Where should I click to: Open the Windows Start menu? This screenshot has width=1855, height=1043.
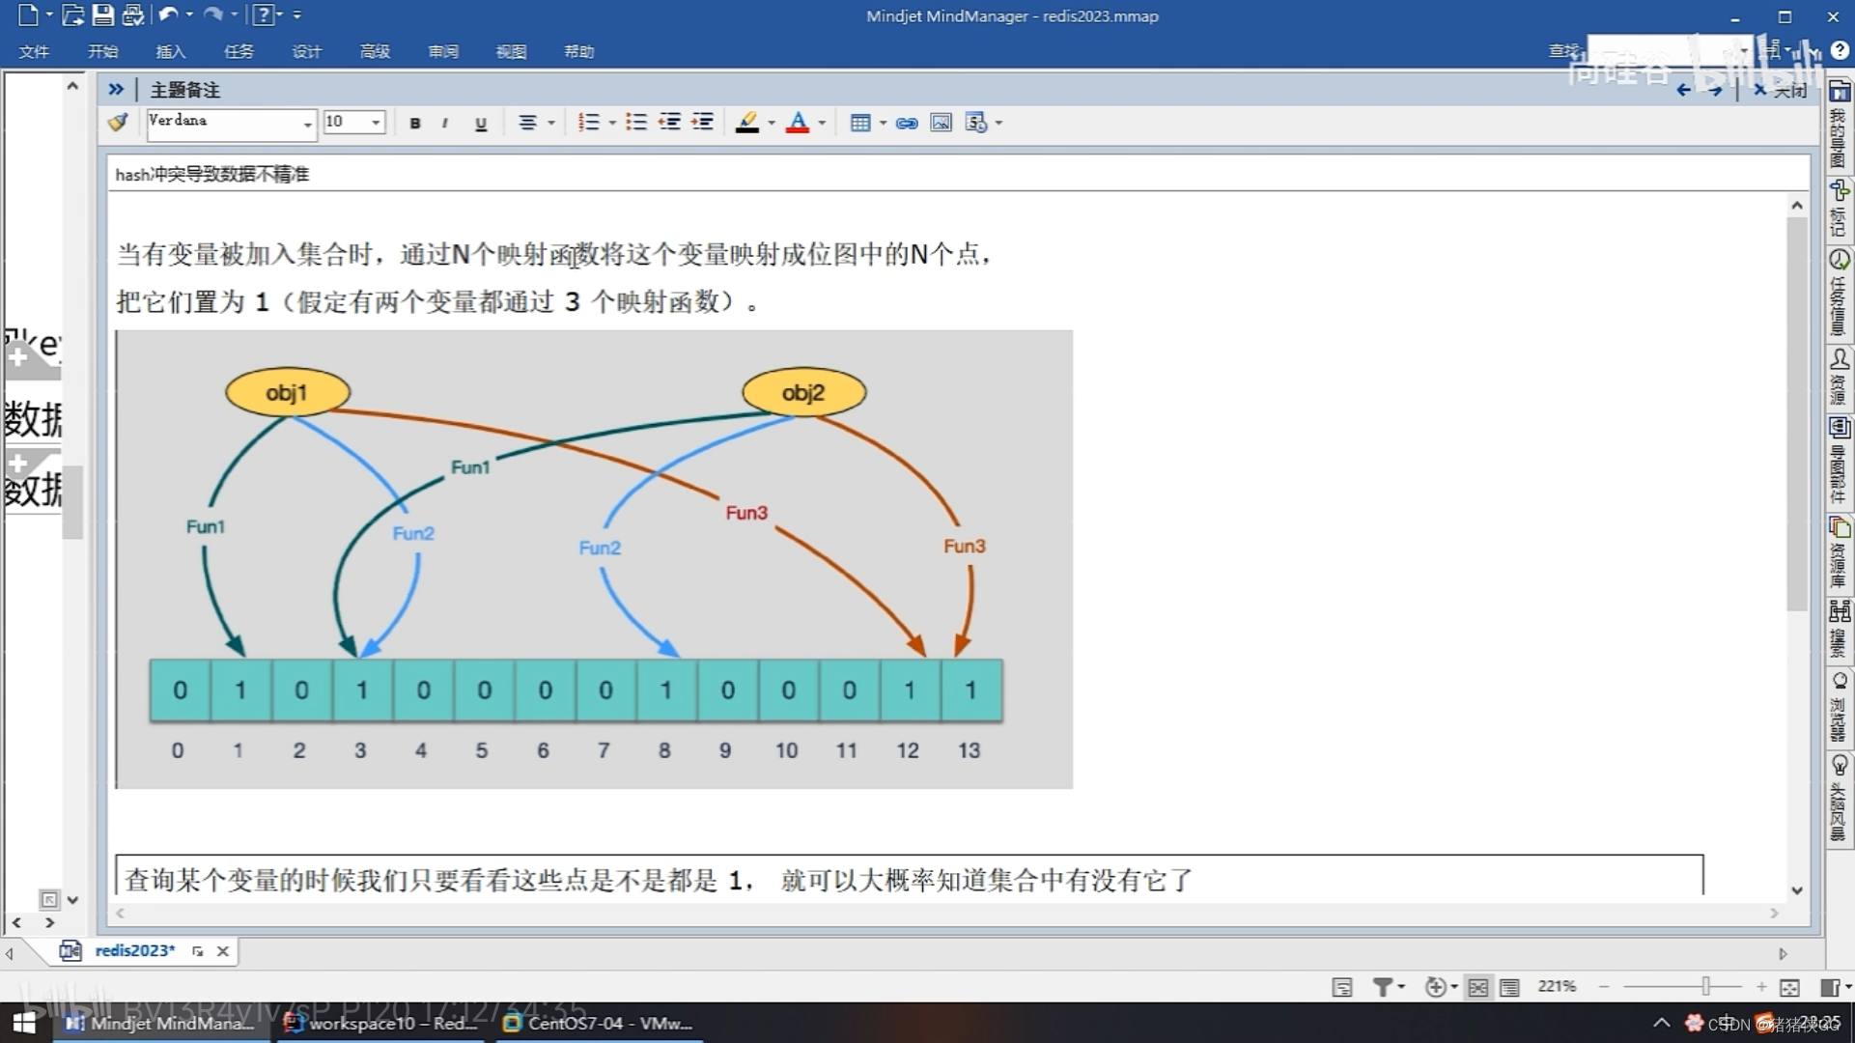[25, 1023]
